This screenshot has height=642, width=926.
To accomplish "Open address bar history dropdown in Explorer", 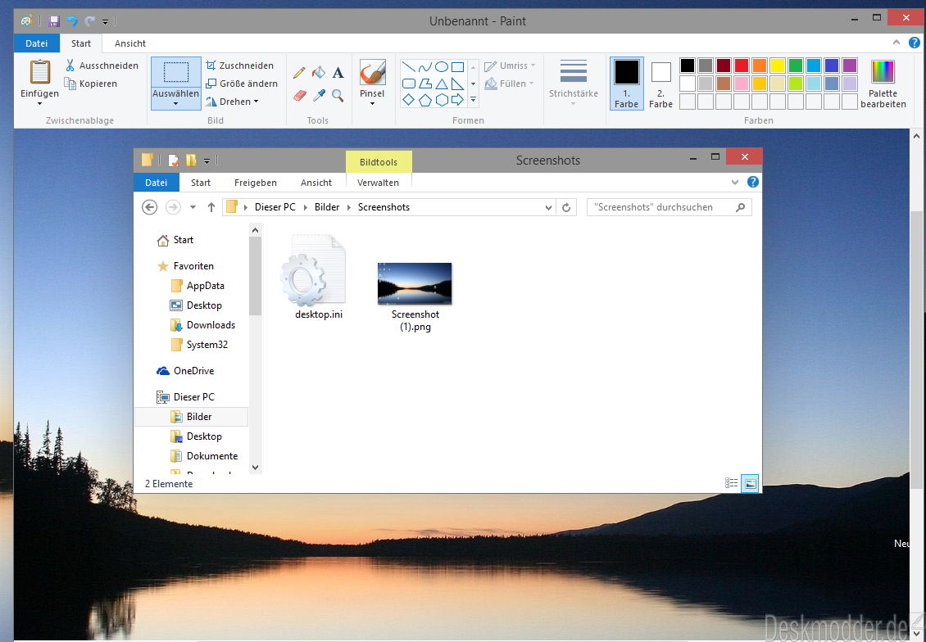I will point(548,207).
